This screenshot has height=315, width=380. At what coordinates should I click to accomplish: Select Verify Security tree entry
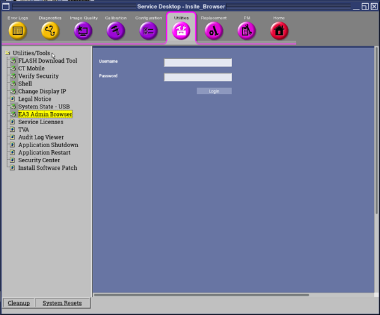[x=38, y=76]
